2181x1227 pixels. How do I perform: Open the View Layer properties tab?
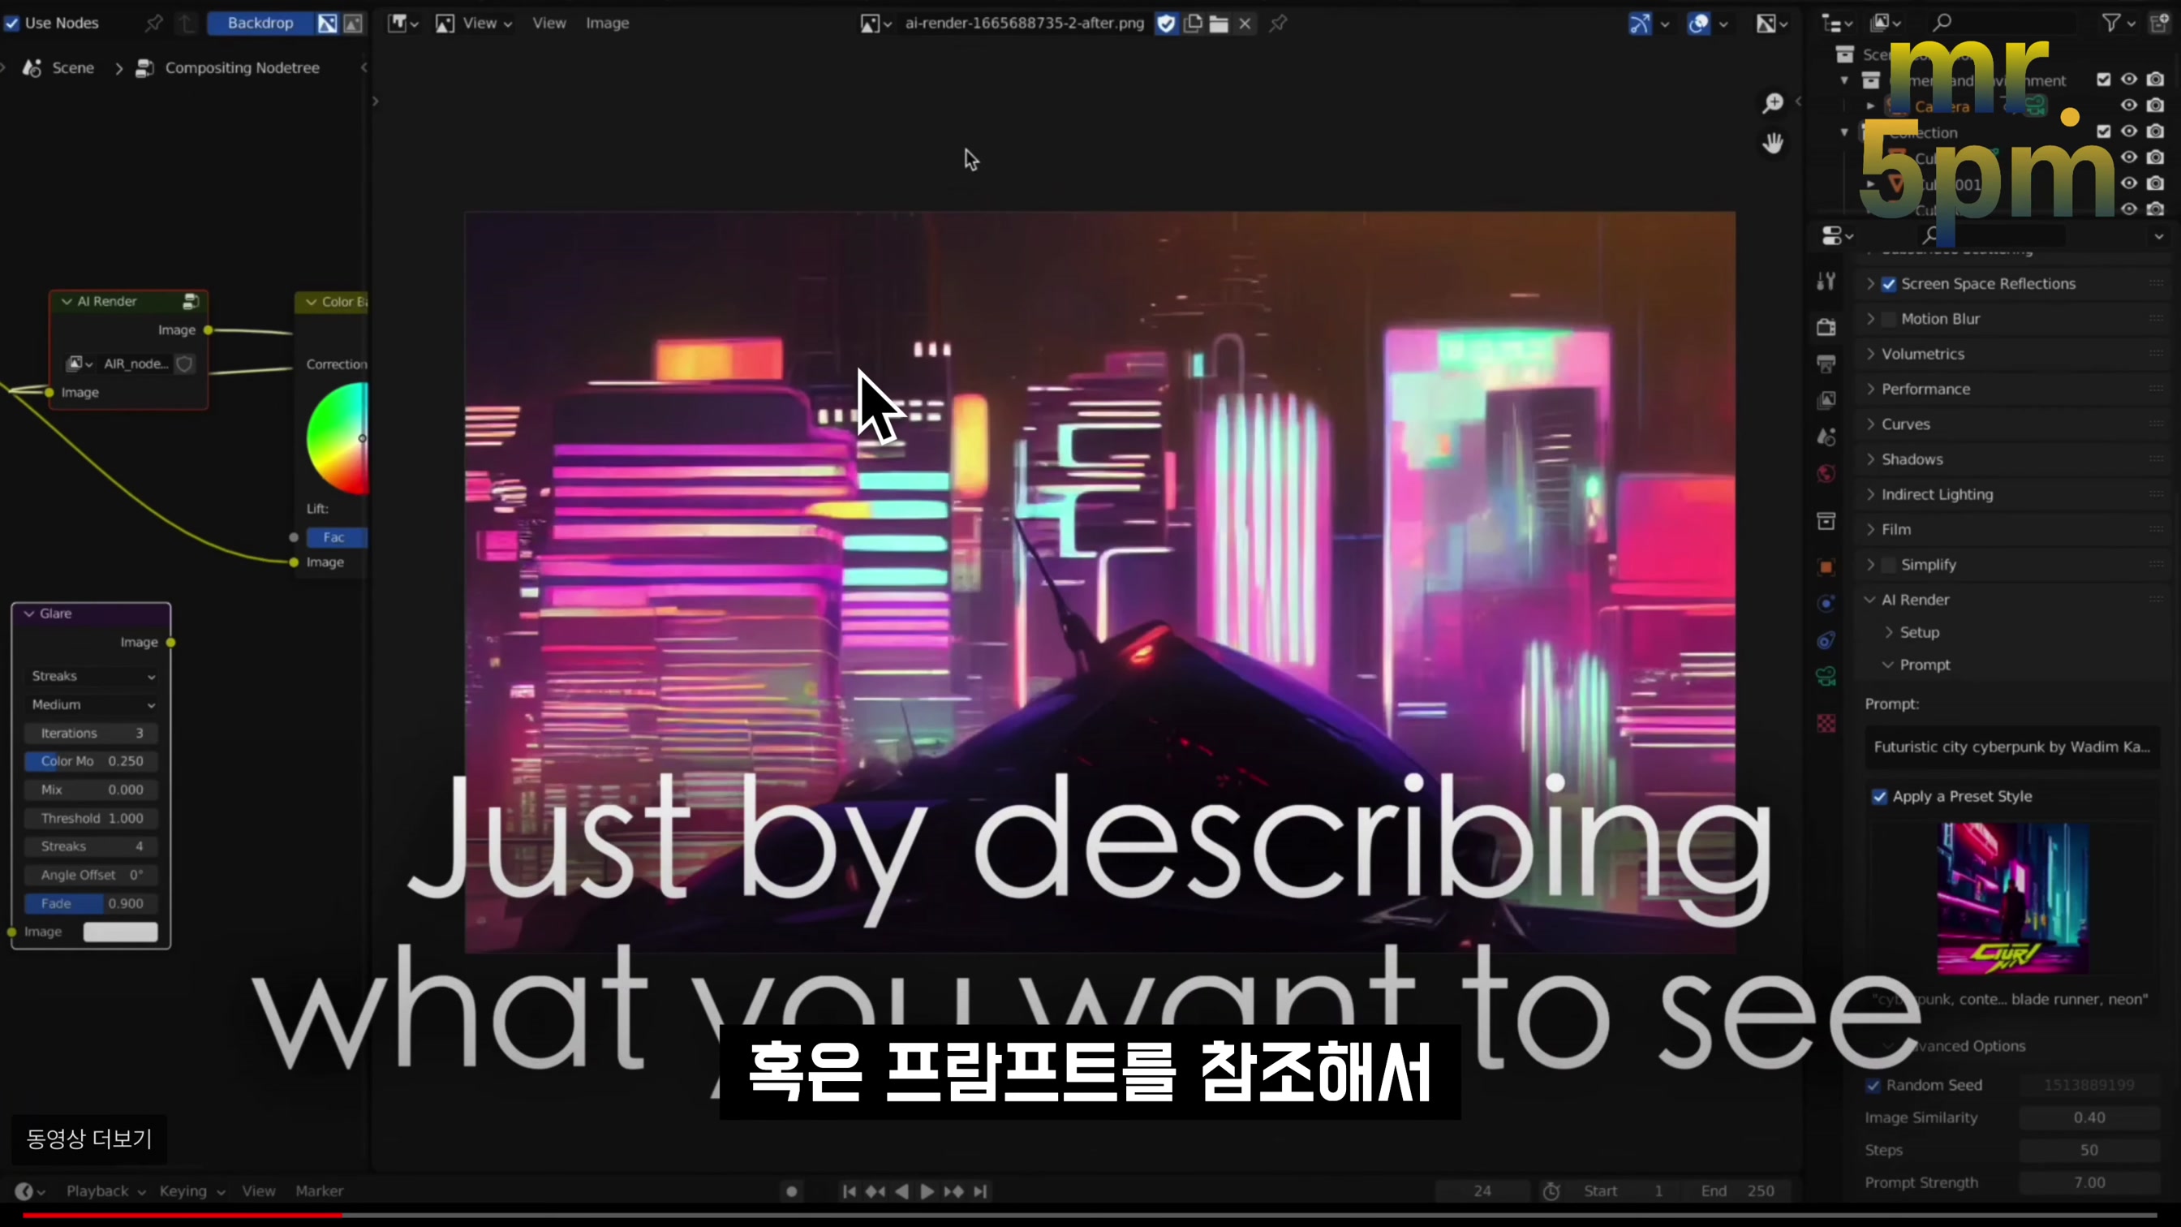click(x=1826, y=400)
